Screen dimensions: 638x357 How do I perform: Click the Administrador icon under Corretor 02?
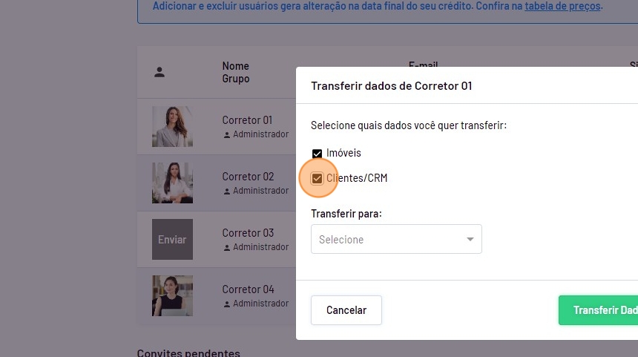coord(227,191)
